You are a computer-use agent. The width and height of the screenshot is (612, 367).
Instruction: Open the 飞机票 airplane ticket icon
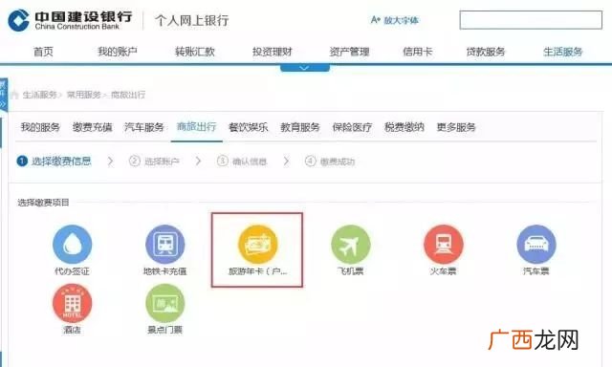351,245
